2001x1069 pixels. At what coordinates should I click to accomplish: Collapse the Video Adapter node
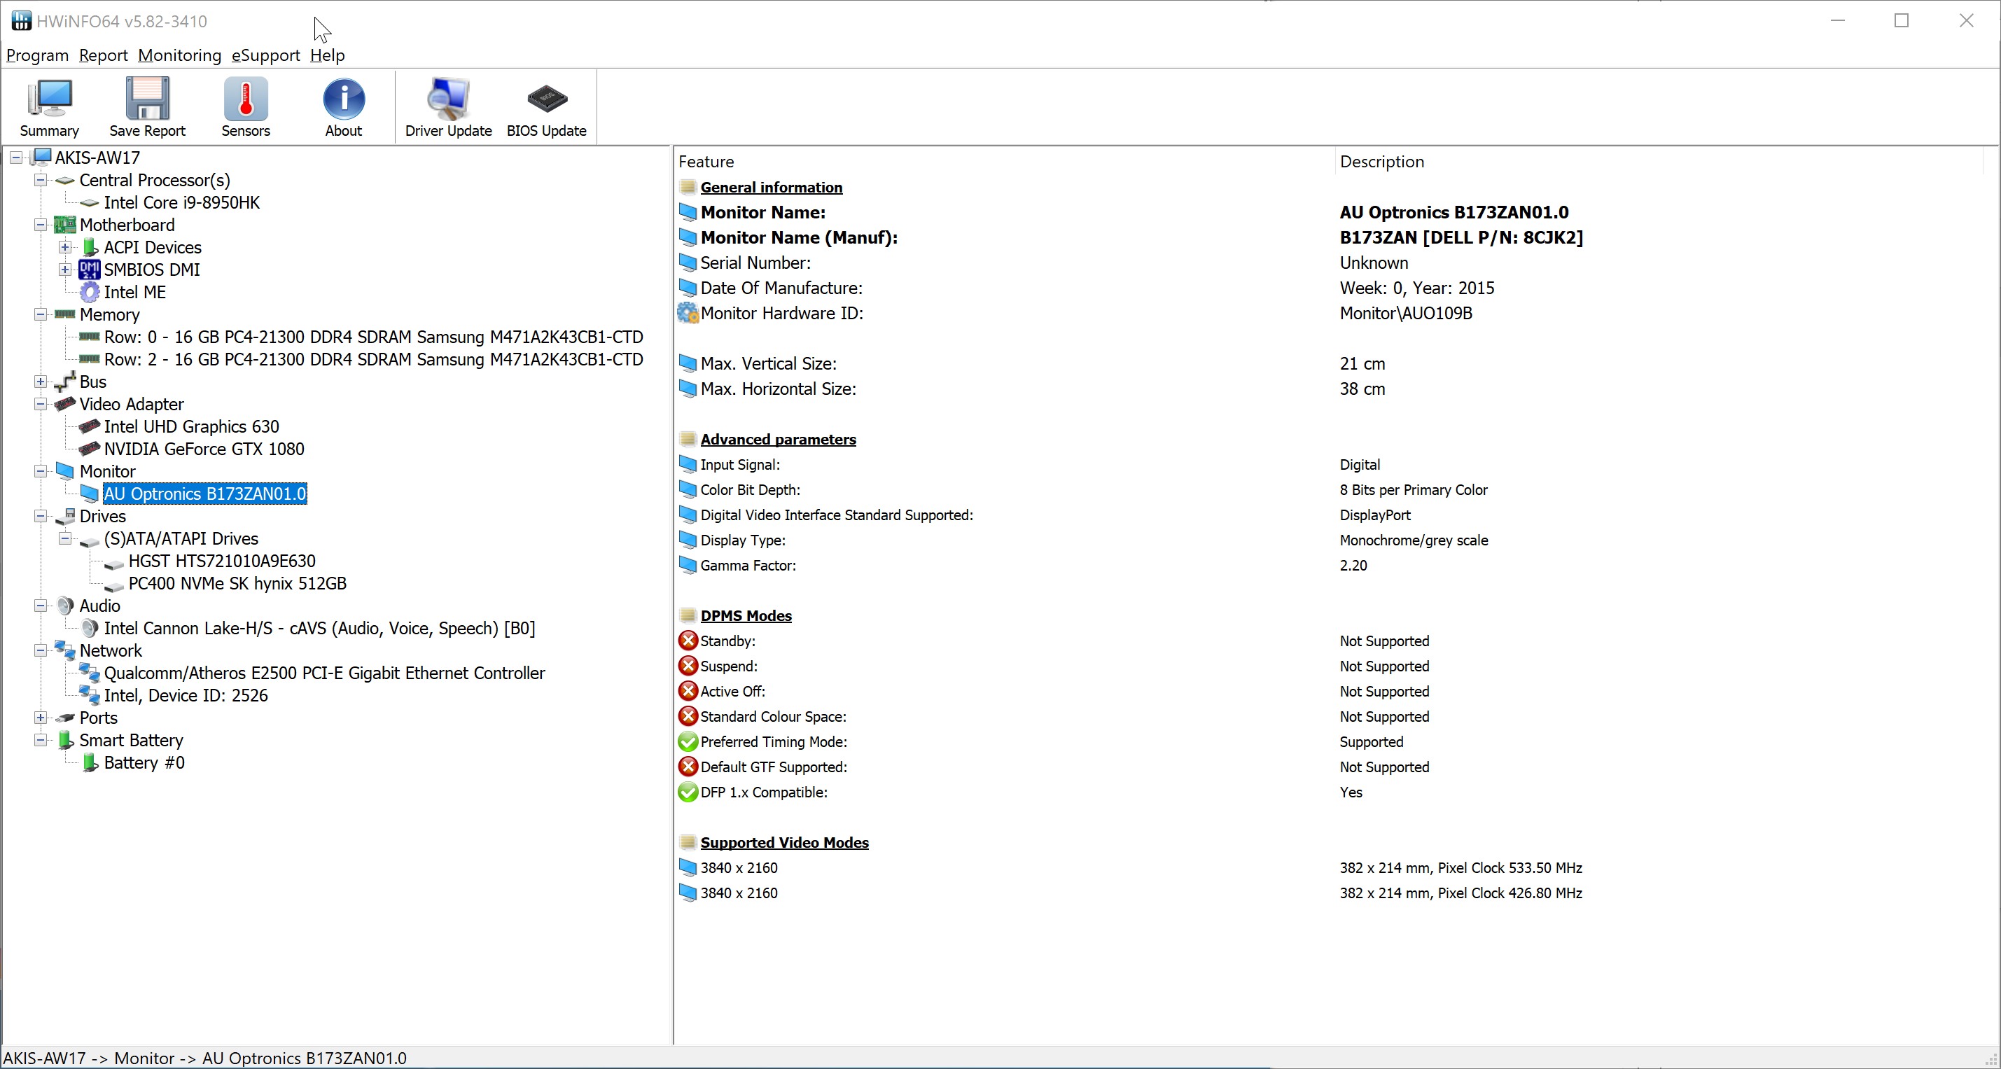[x=41, y=404]
